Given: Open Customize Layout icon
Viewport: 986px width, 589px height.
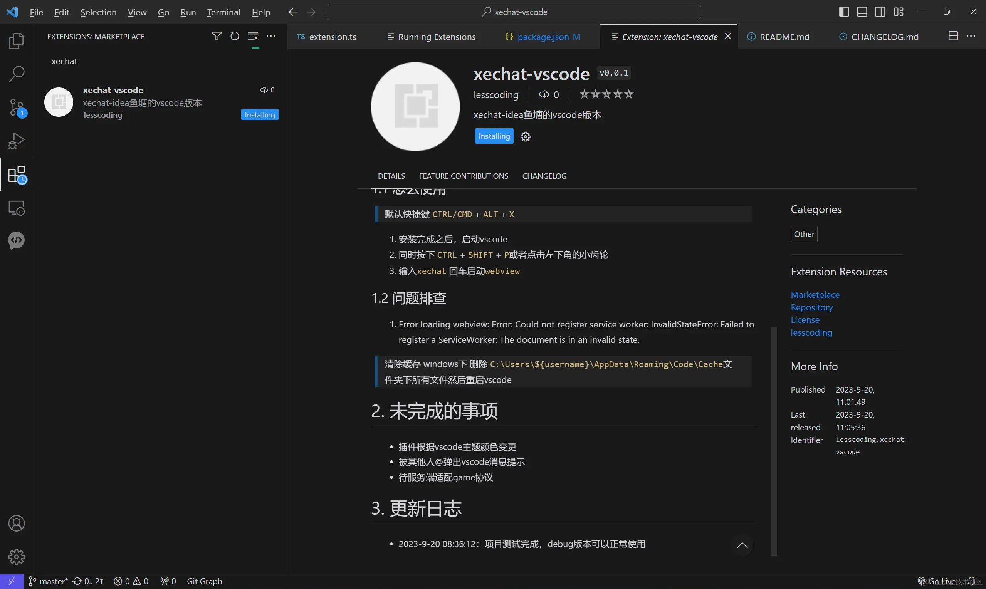Looking at the screenshot, I should point(898,12).
